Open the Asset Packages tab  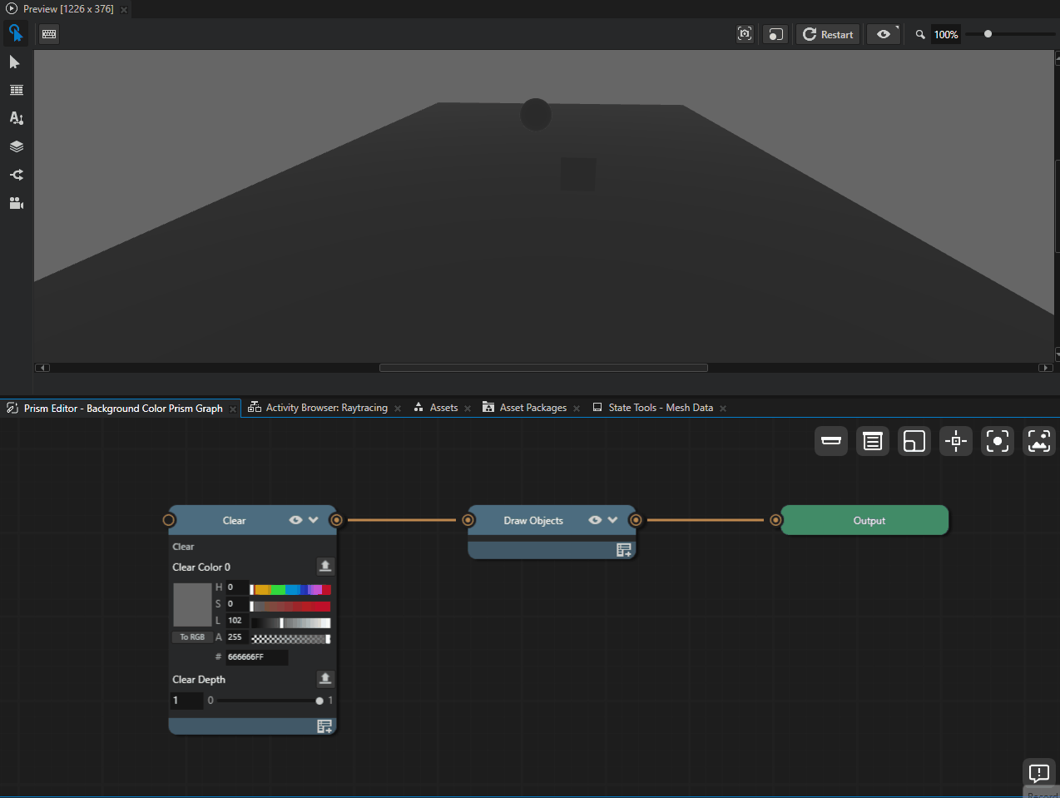(532, 408)
